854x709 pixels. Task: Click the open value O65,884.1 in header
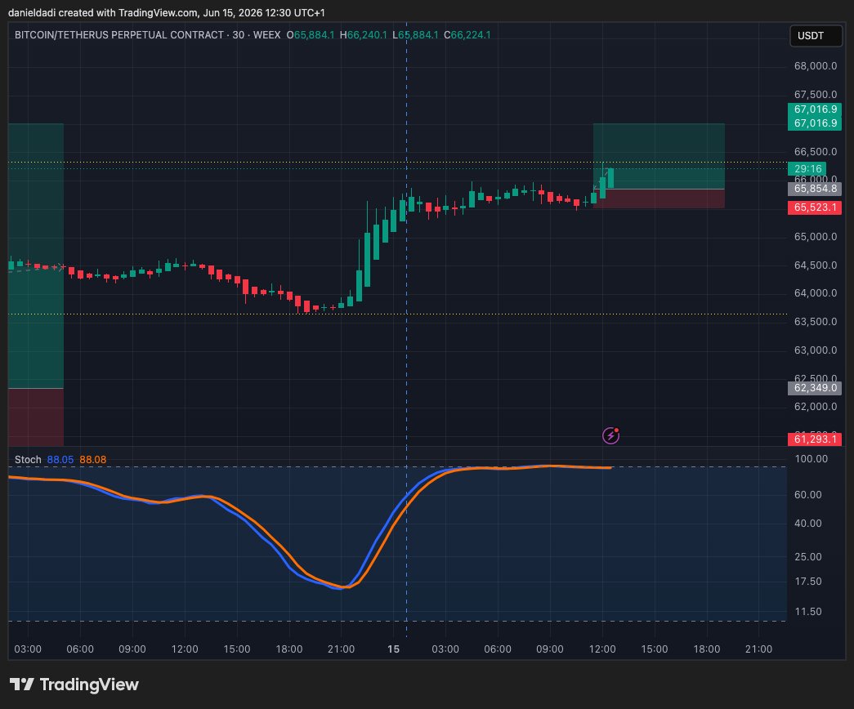pyautogui.click(x=311, y=35)
